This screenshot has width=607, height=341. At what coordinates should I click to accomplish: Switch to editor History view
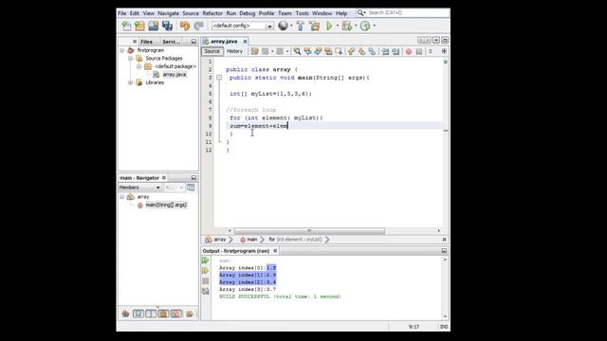point(234,51)
